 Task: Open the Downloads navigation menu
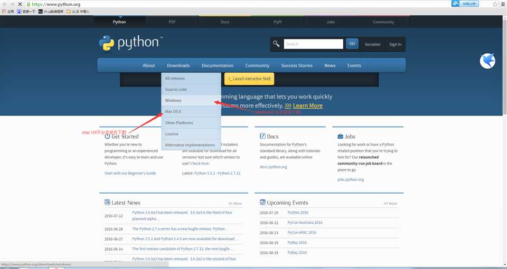pos(178,65)
